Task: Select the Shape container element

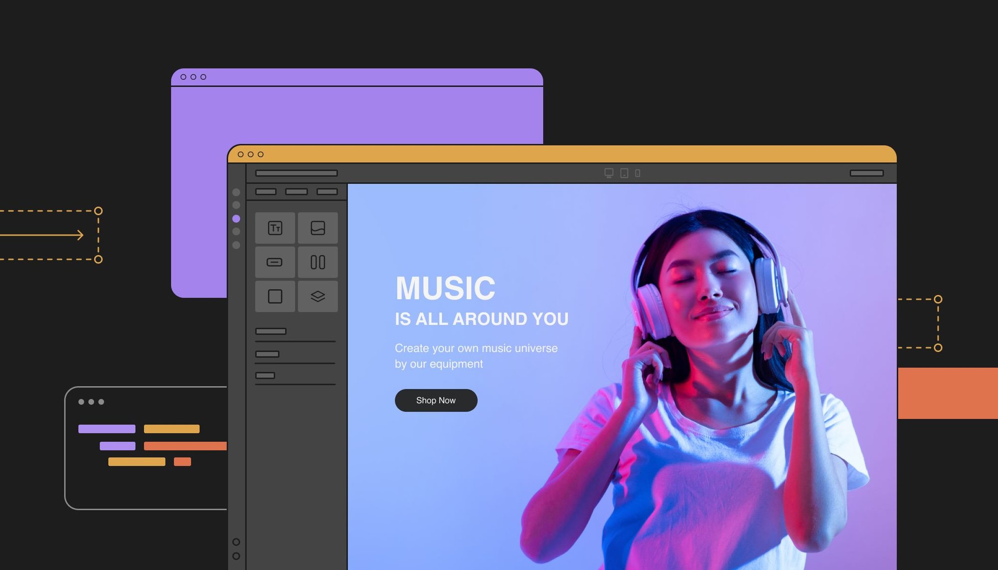Action: (x=275, y=295)
